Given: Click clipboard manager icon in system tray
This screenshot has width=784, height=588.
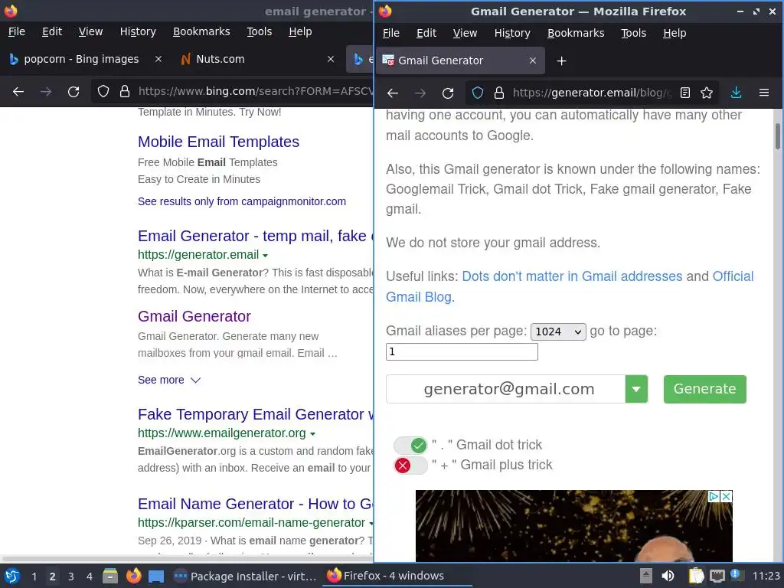Looking at the screenshot, I should click(695, 576).
